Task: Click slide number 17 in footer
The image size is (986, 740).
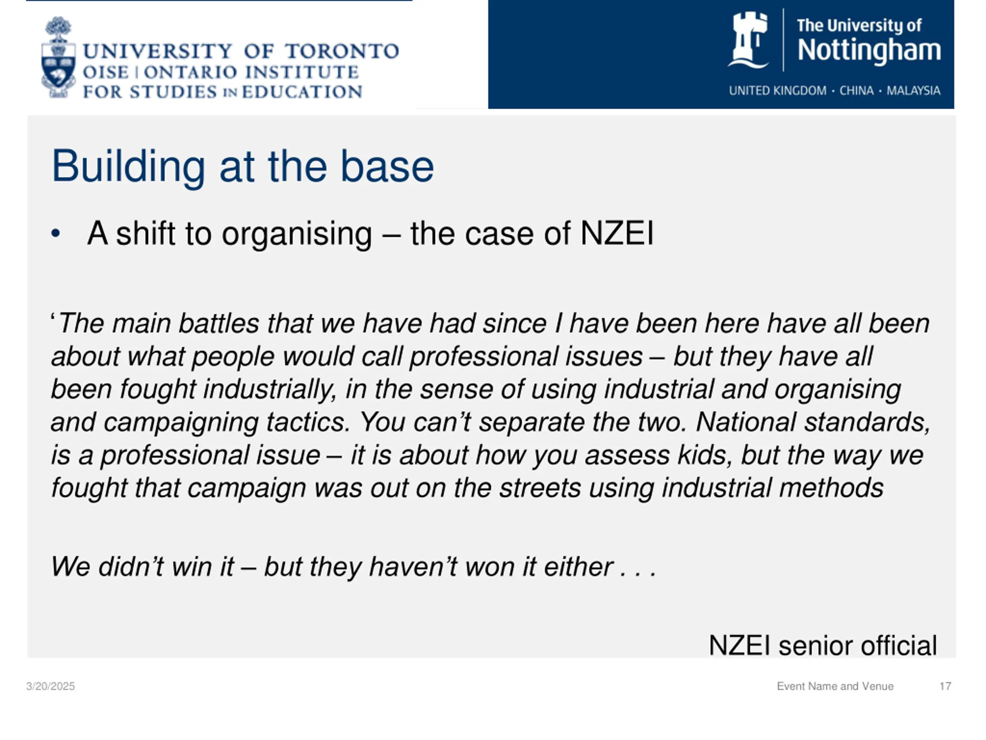Action: [x=946, y=686]
